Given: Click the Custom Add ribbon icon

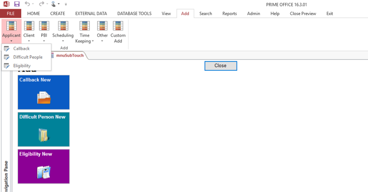Looking at the screenshot, I should [118, 26].
